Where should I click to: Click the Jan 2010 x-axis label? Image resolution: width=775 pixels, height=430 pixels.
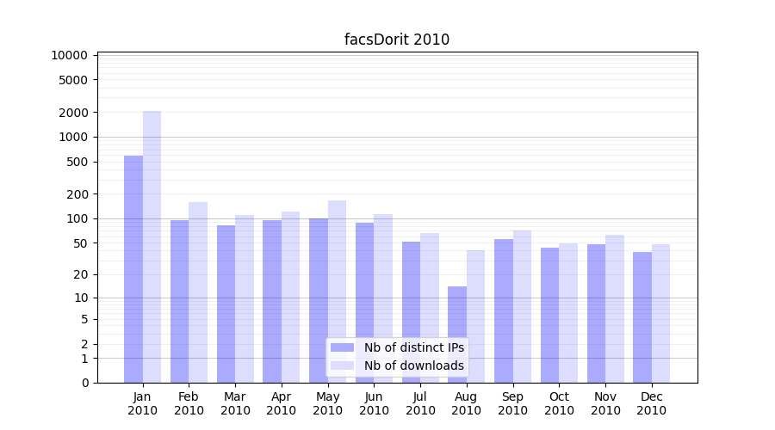click(x=143, y=403)
